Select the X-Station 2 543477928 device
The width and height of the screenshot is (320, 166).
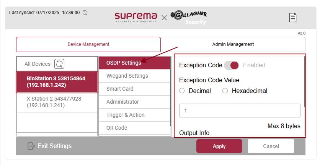(54, 102)
